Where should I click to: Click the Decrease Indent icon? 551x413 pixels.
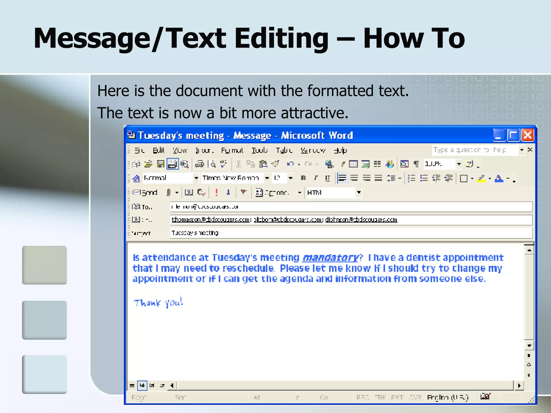coord(436,178)
